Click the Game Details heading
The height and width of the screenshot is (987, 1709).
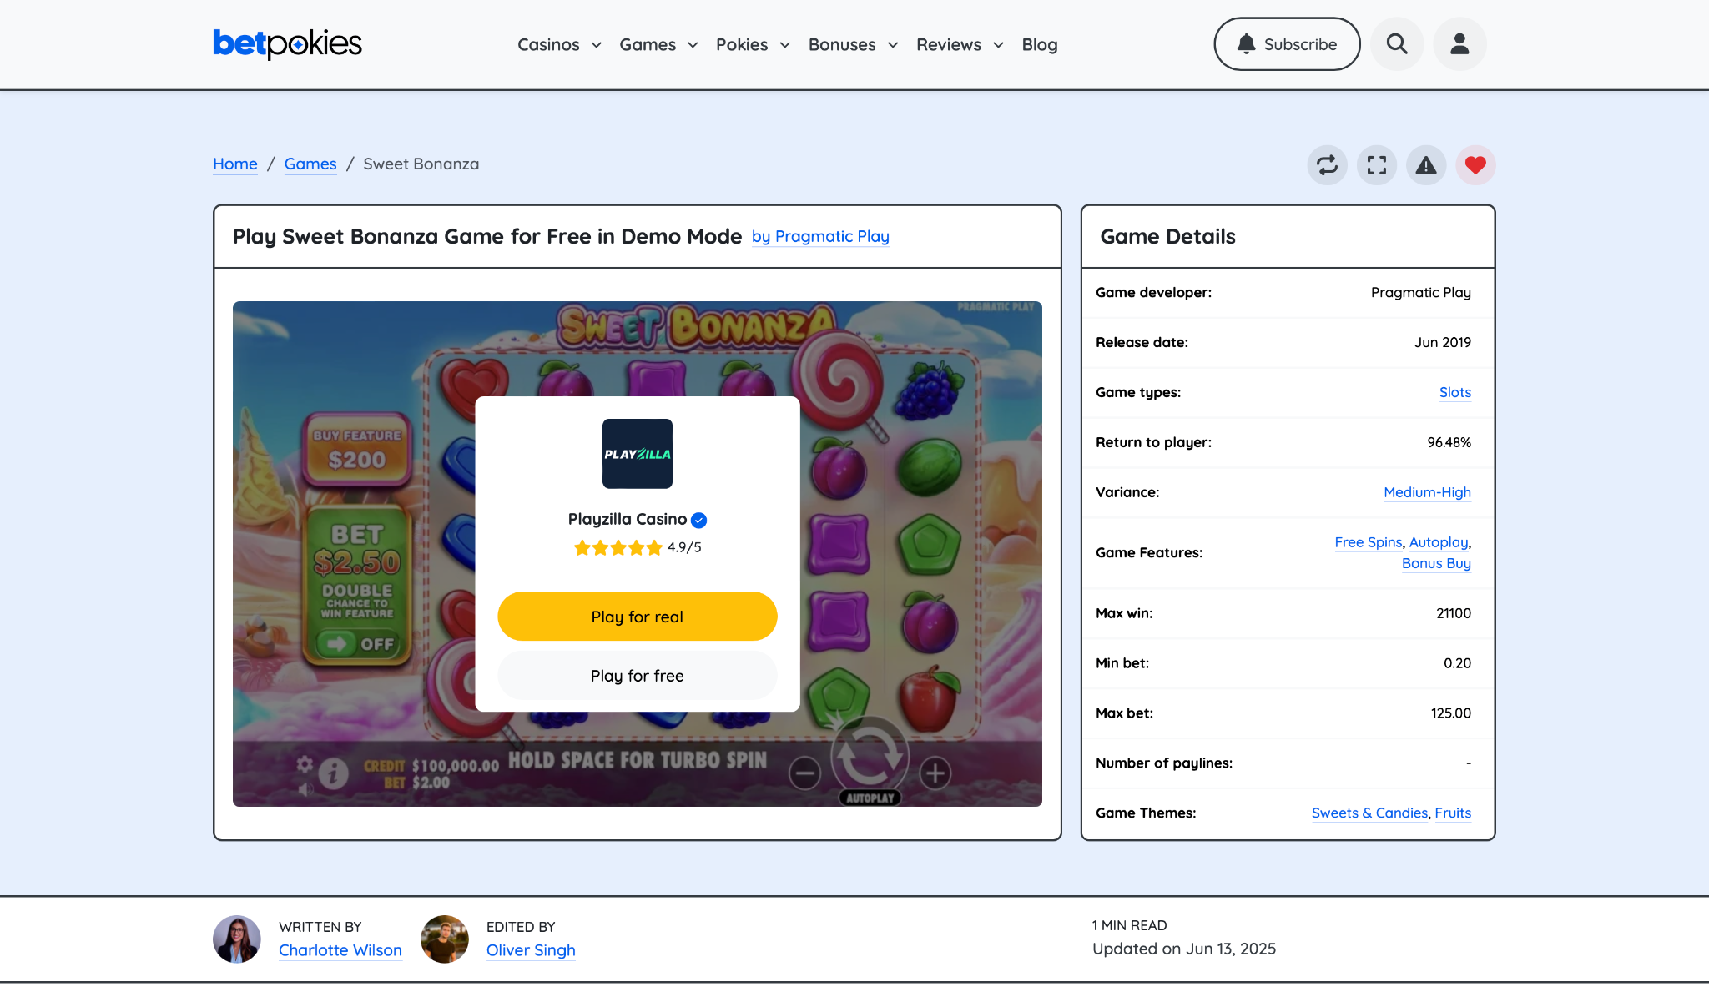point(1167,237)
